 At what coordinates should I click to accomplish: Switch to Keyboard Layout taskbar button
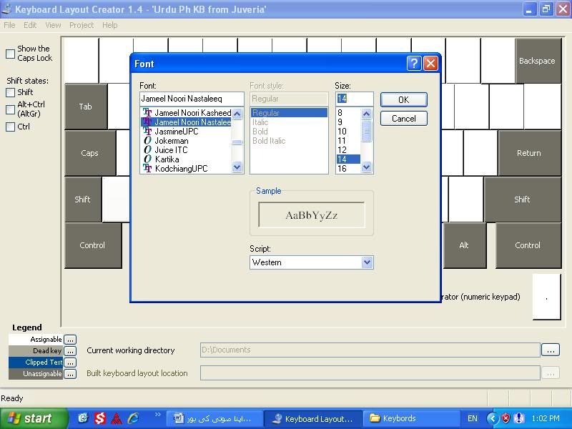tap(313, 418)
